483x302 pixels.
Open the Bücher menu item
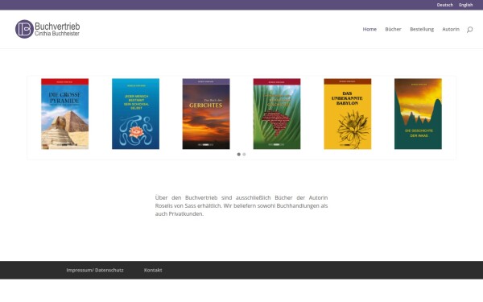tap(393, 29)
